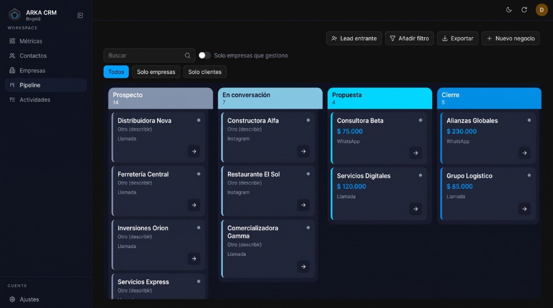553x308 pixels.
Task: Focus the Buscar search field
Action: coord(149,56)
